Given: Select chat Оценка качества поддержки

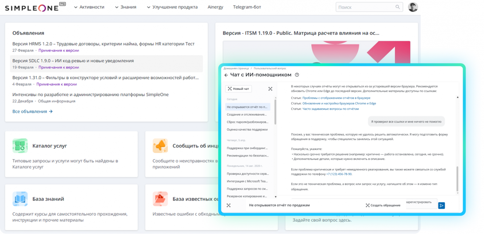Looking at the screenshot, I should [x=248, y=129].
